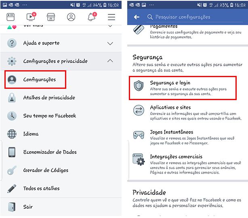The height and width of the screenshot is (218, 248).
Task: Click the Atalhos de privacidade lock icon
Action: pyautogui.click(x=12, y=98)
